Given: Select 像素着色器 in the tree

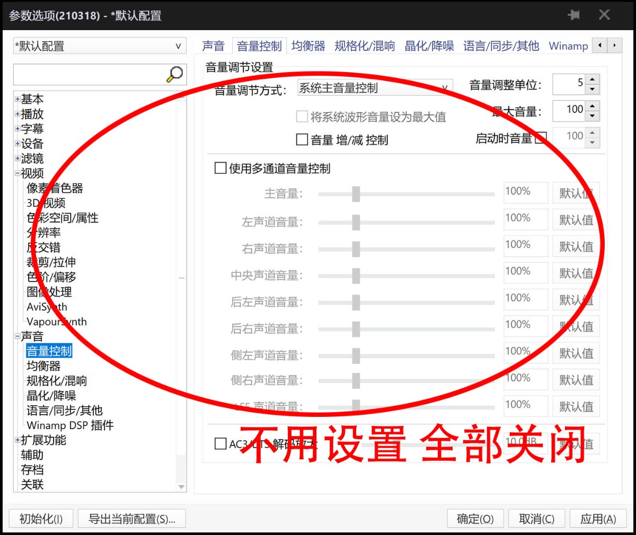Looking at the screenshot, I should pos(55,188).
